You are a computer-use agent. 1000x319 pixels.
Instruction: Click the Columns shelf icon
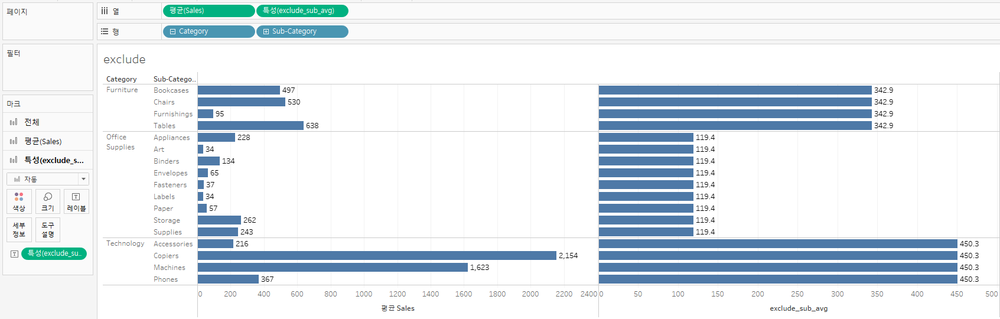[105, 11]
